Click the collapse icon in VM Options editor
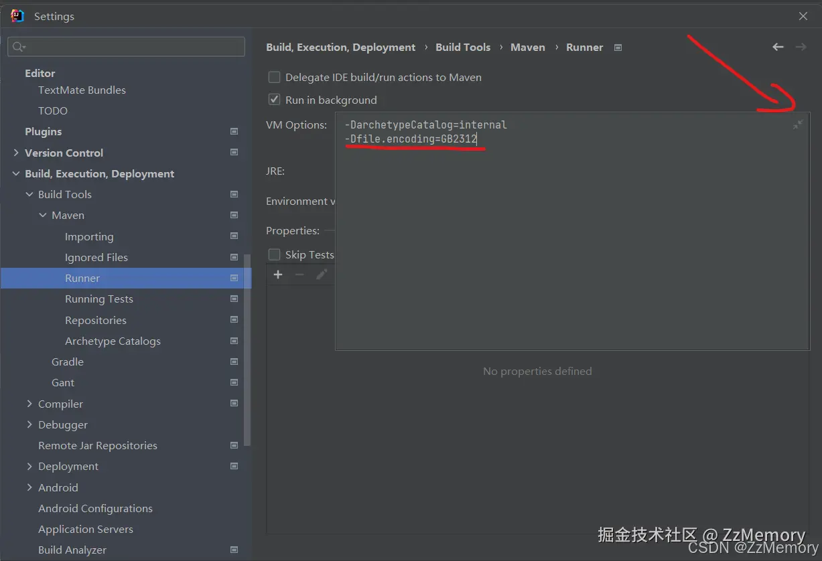822x561 pixels. 798,125
